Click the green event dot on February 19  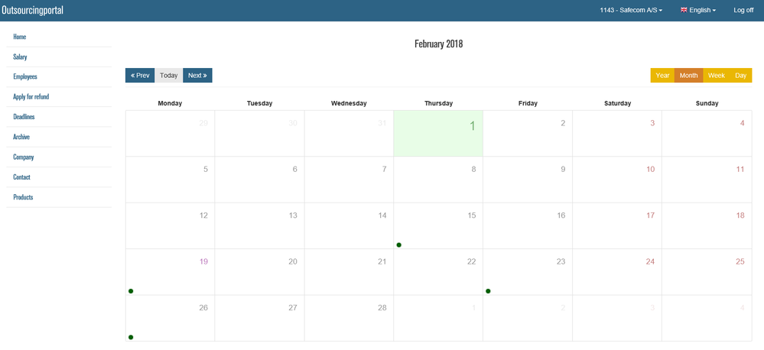131,291
